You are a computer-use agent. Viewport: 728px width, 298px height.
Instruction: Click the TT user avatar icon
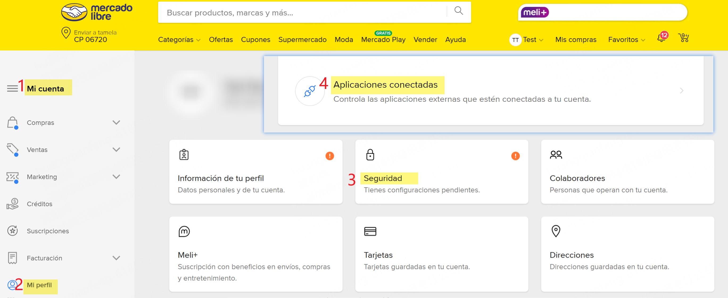point(515,40)
